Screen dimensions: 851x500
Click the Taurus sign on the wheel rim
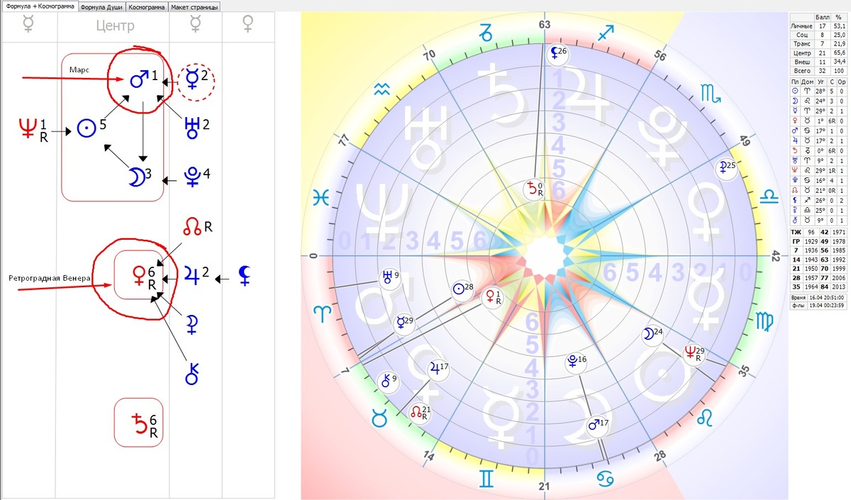click(x=381, y=419)
